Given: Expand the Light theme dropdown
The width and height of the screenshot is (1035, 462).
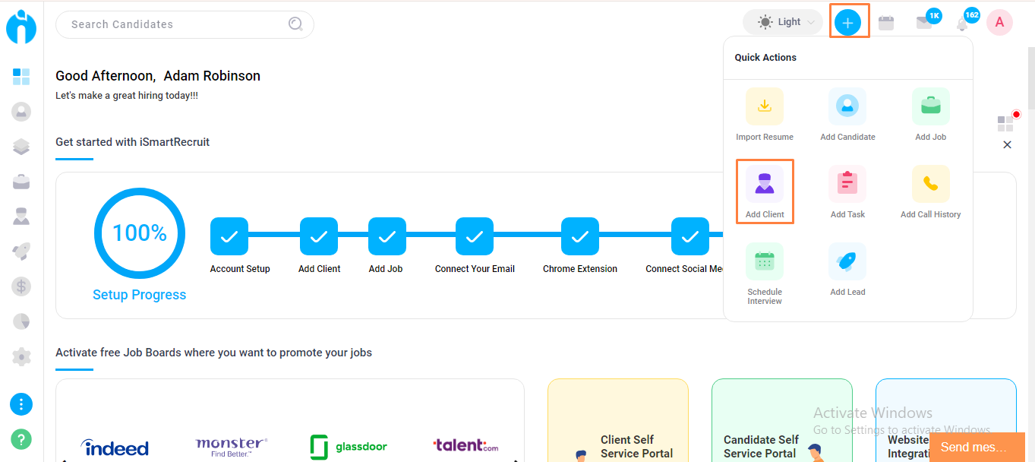Looking at the screenshot, I should [783, 22].
